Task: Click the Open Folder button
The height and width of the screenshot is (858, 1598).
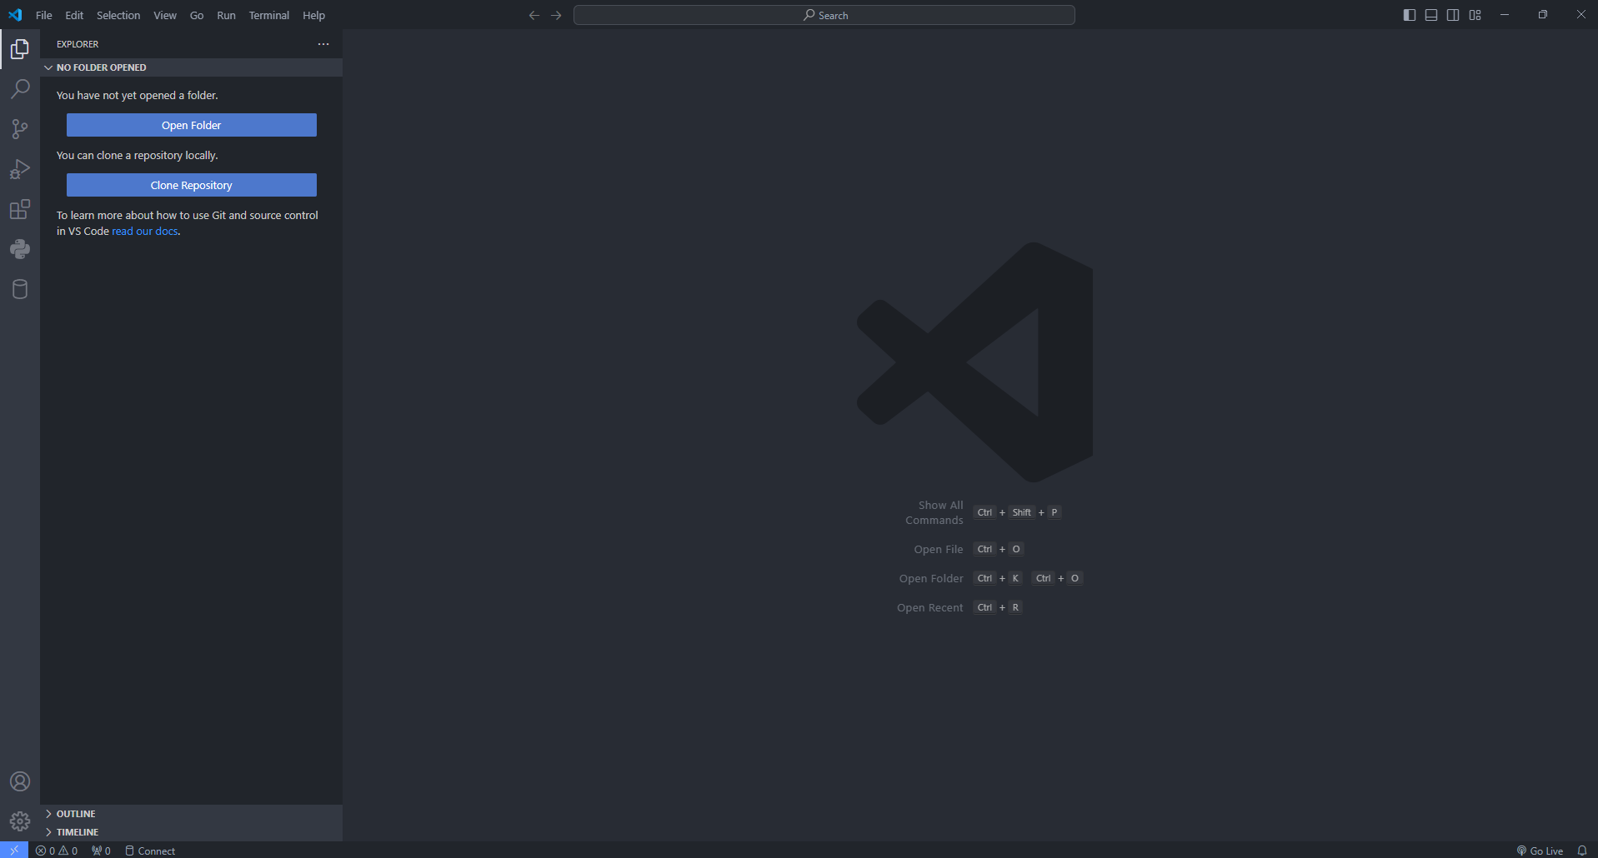Action: pos(192,125)
